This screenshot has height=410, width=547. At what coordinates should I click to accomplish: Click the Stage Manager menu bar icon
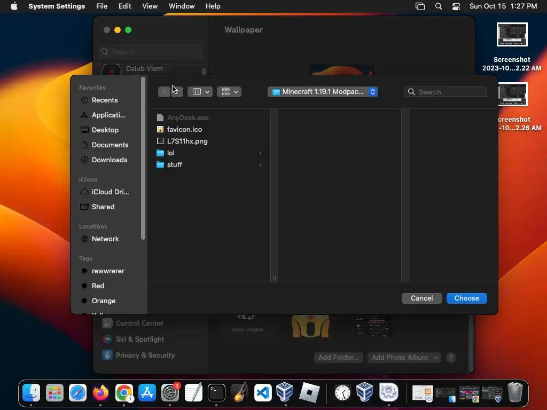[x=420, y=6]
